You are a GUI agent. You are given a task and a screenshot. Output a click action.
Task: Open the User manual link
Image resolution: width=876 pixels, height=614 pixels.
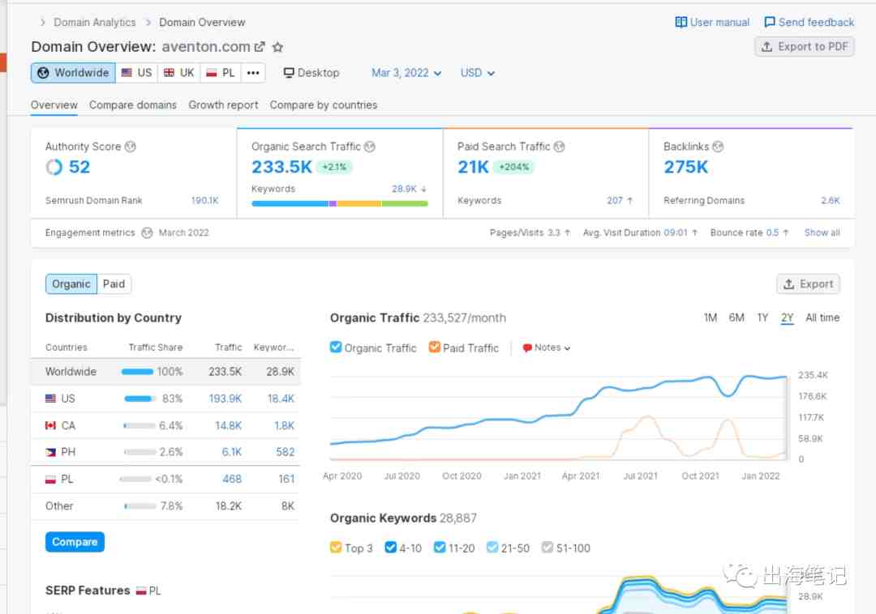pos(712,23)
